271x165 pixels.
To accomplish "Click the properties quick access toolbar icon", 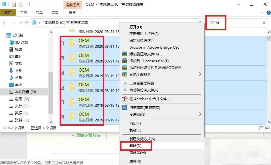I will click(x=14, y=4).
